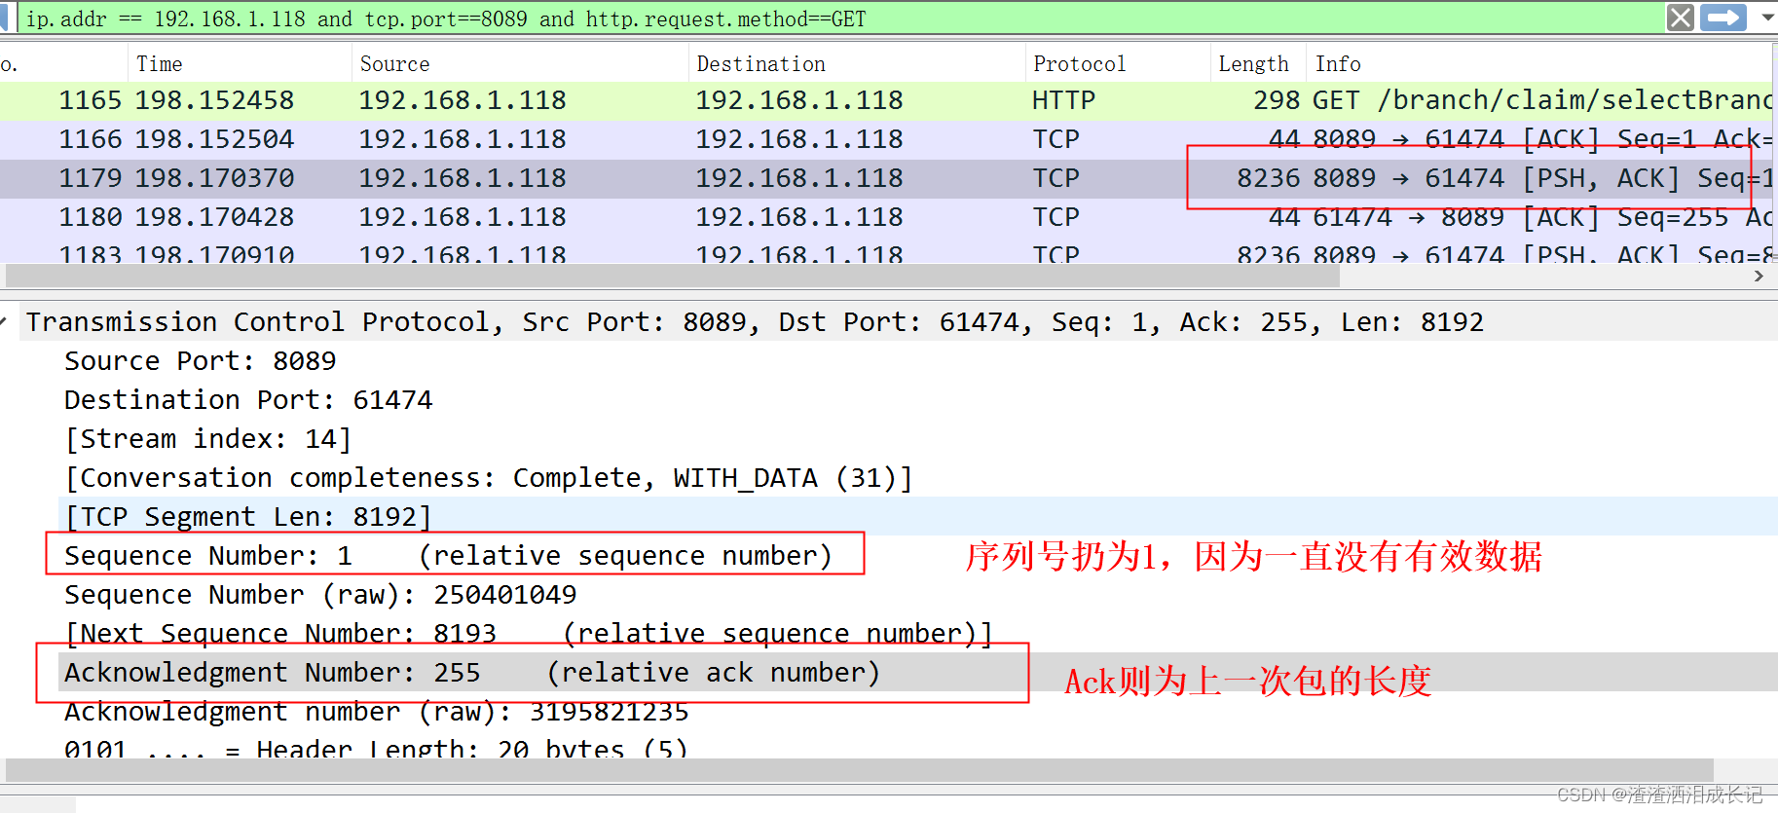Sort packets by the Info column header
This screenshot has height=813, width=1778.
tap(1539, 63)
